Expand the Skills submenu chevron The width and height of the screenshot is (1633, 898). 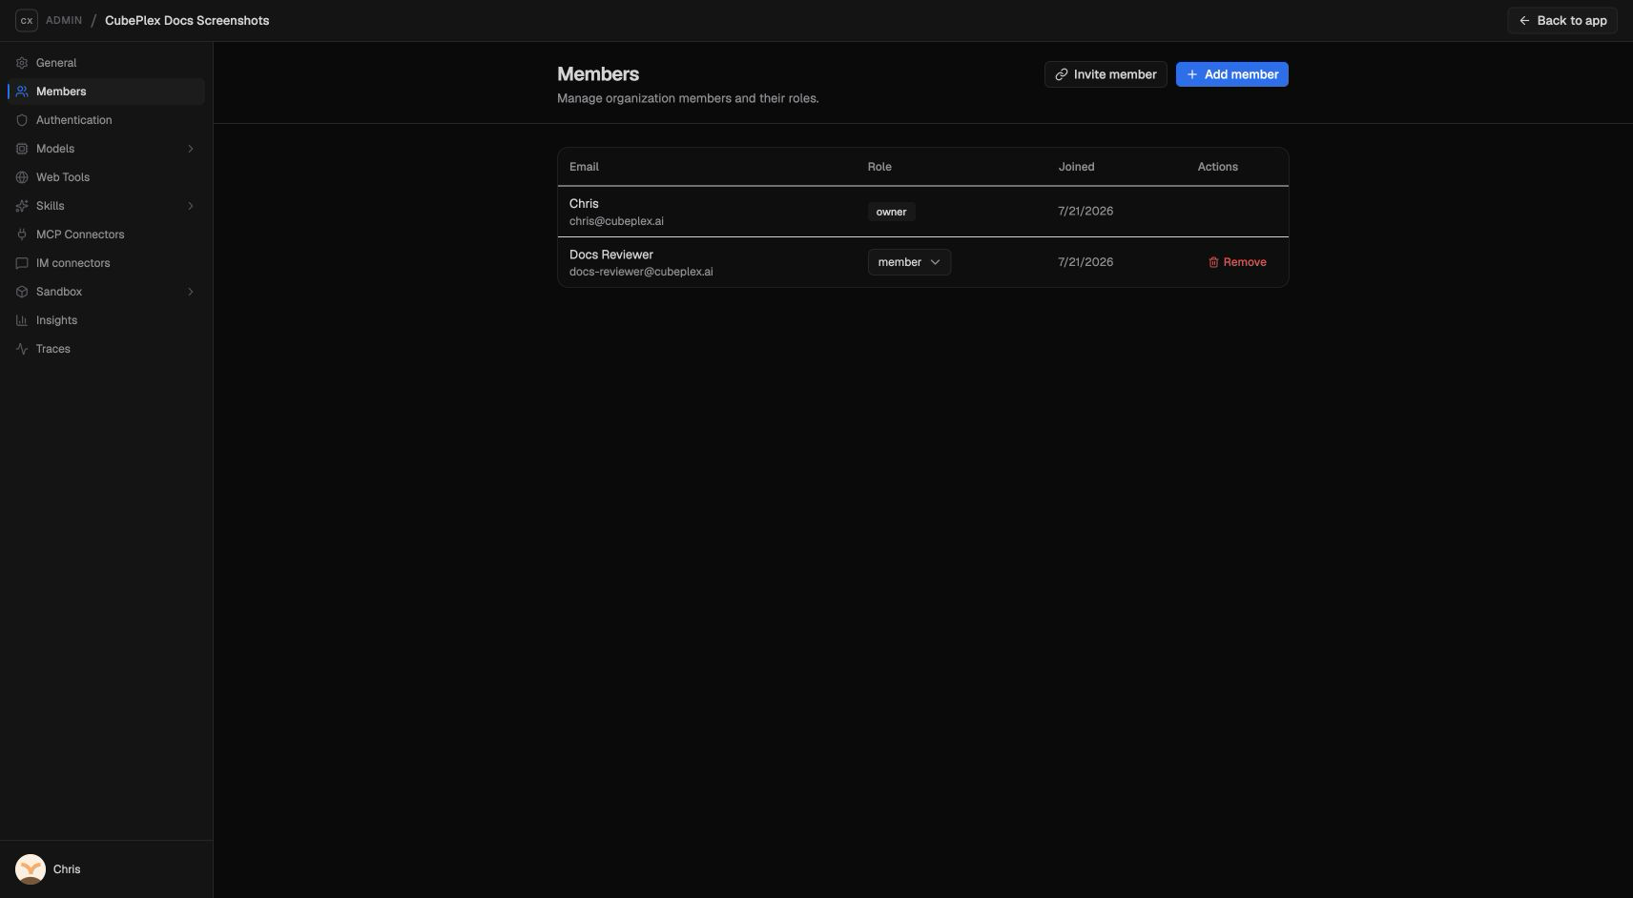191,206
